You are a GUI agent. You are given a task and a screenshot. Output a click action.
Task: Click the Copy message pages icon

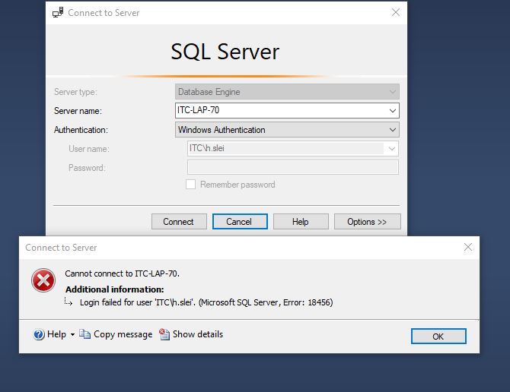pyautogui.click(x=84, y=334)
